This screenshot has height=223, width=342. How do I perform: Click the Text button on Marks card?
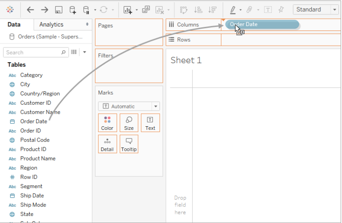(x=150, y=123)
